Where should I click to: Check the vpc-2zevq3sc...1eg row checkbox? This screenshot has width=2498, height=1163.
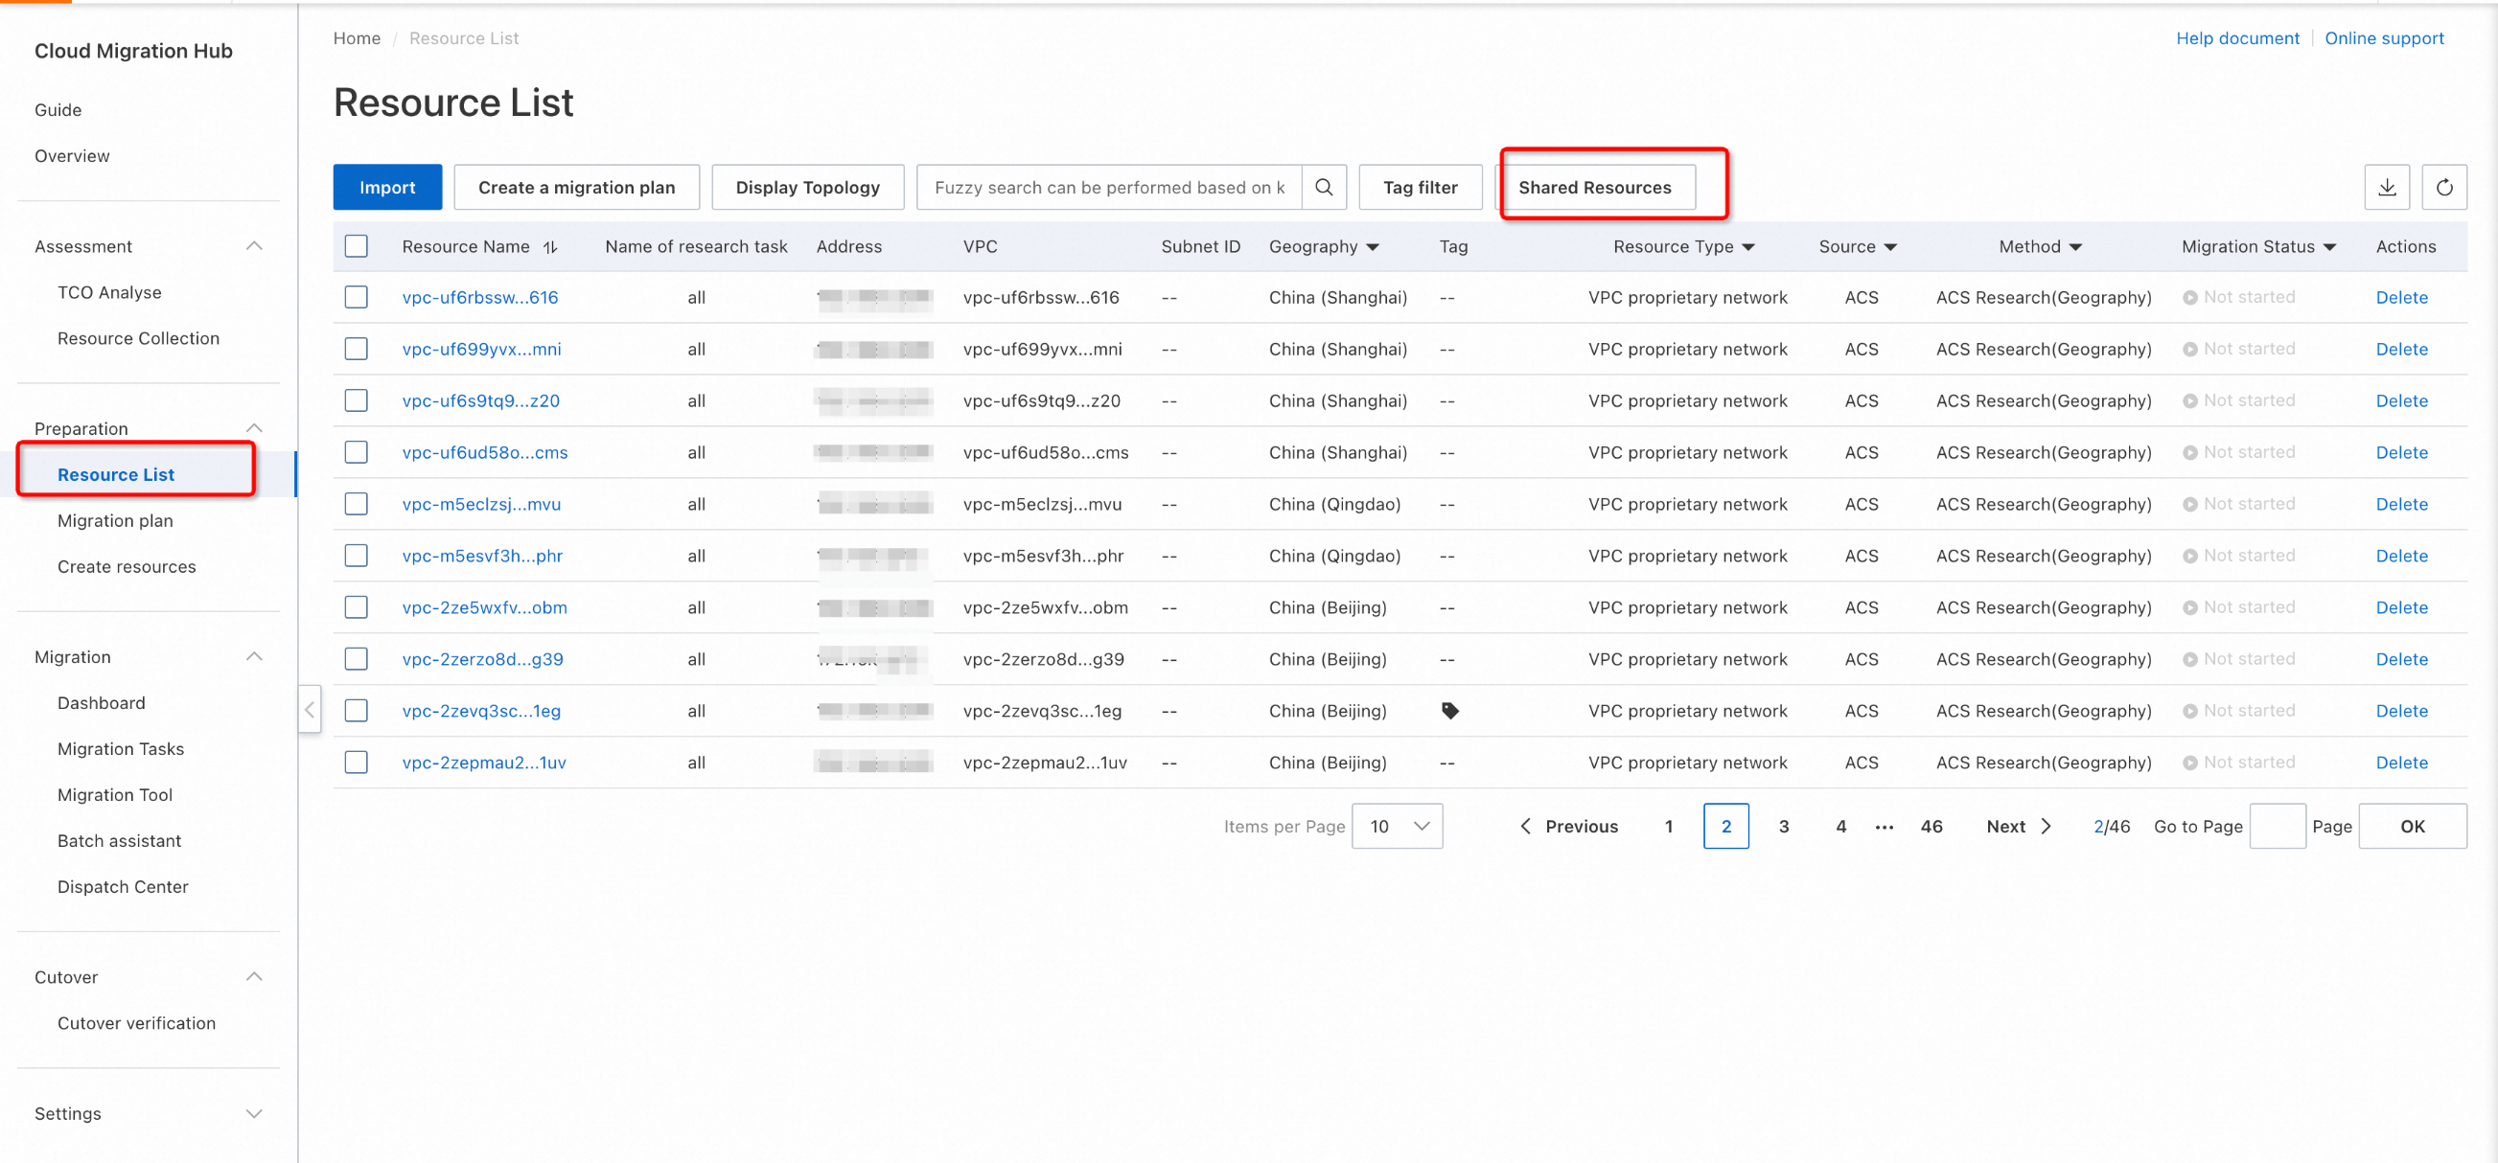(x=356, y=711)
